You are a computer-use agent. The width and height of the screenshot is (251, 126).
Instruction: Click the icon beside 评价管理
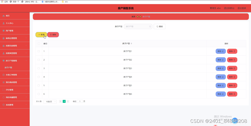[x=3, y=90]
